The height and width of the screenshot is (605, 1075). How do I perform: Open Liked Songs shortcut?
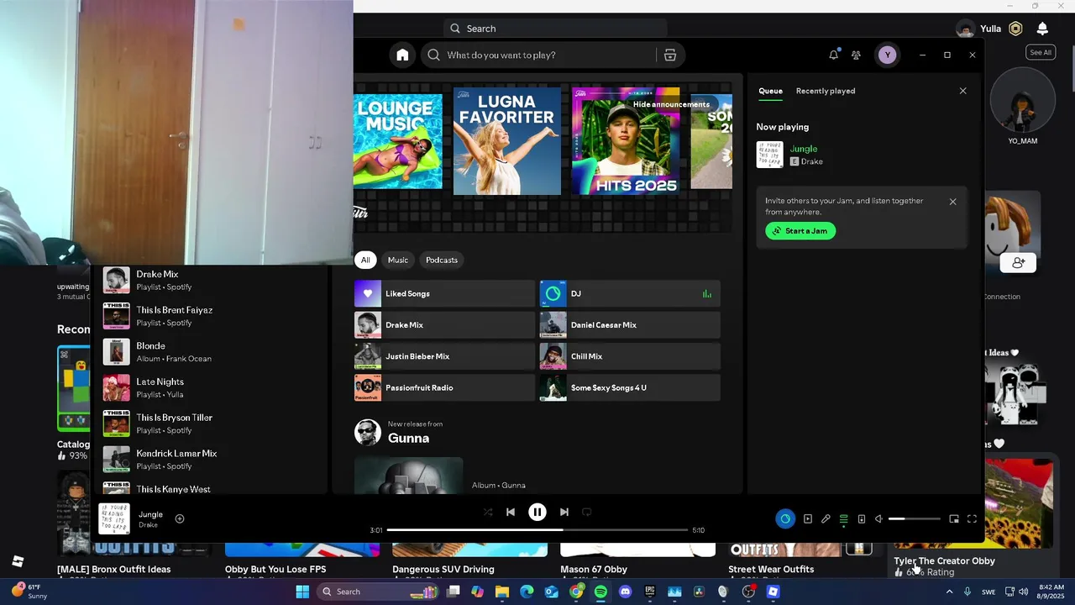coord(444,293)
